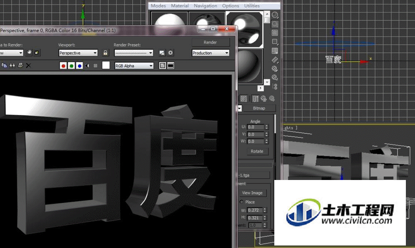
Task: Click Show Shaded Material in Viewport icon
Action: click(x=244, y=99)
